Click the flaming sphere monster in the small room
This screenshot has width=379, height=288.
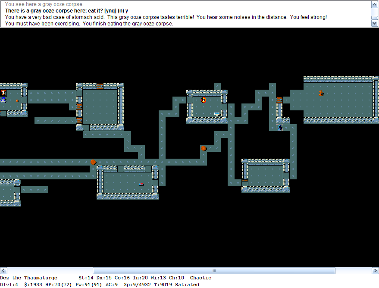coord(204,100)
